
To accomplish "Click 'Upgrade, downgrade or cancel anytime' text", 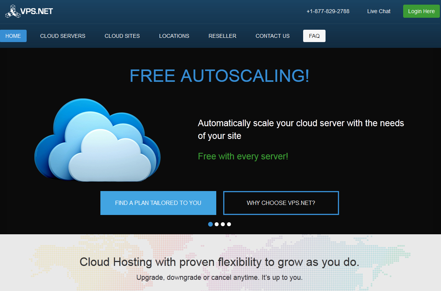I will (x=219, y=277).
